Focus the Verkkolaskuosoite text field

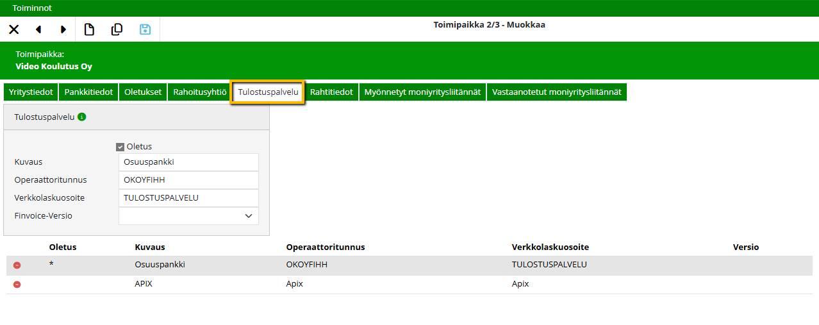tap(188, 198)
